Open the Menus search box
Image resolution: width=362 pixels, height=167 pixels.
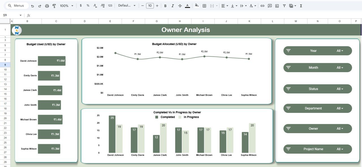point(16,5)
